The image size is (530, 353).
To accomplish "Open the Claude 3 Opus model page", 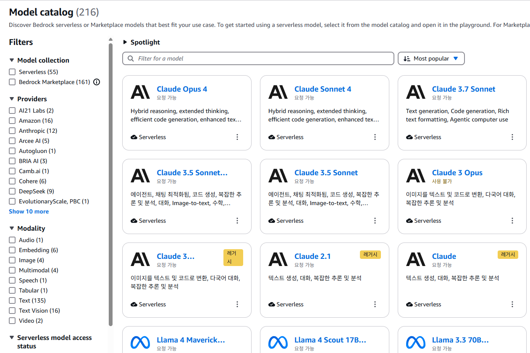I will coord(457,173).
